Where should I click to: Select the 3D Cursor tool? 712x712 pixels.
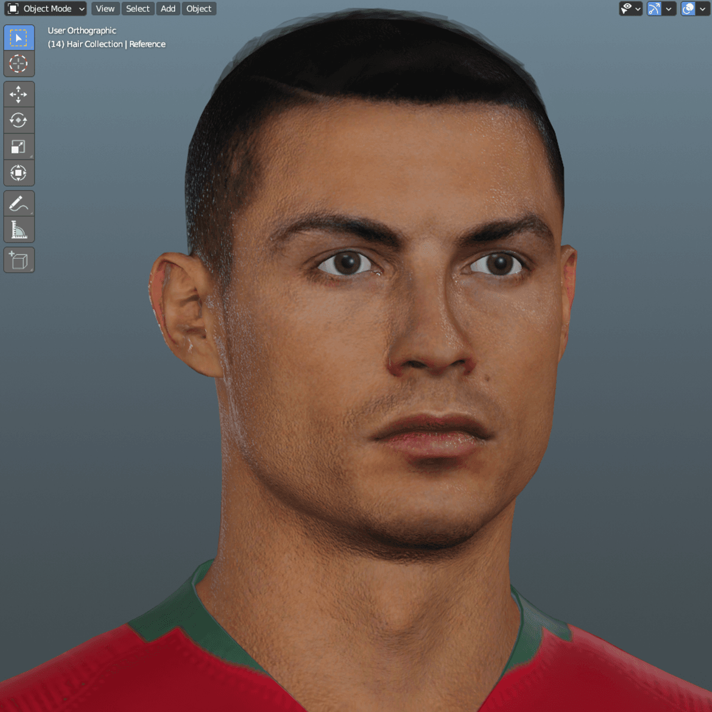[x=19, y=63]
